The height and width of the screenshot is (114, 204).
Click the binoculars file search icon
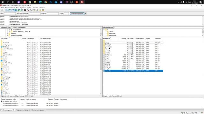pos(43,10)
